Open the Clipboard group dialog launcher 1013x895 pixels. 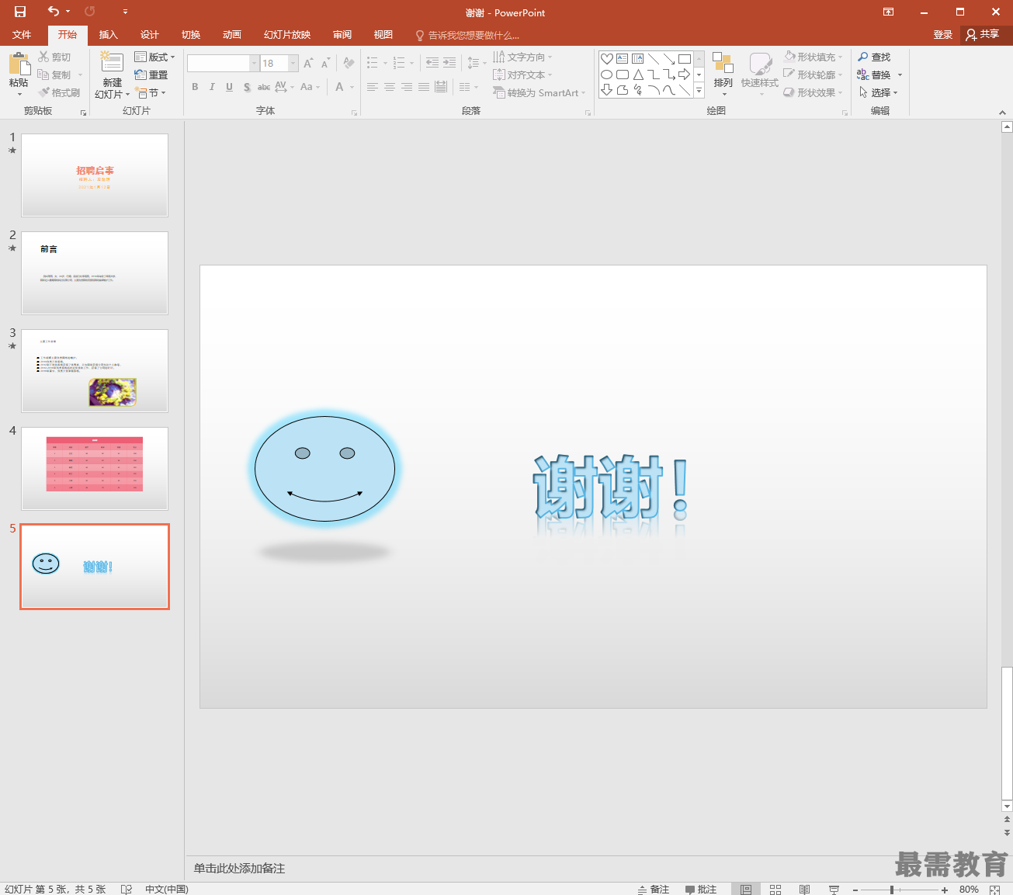(x=83, y=113)
